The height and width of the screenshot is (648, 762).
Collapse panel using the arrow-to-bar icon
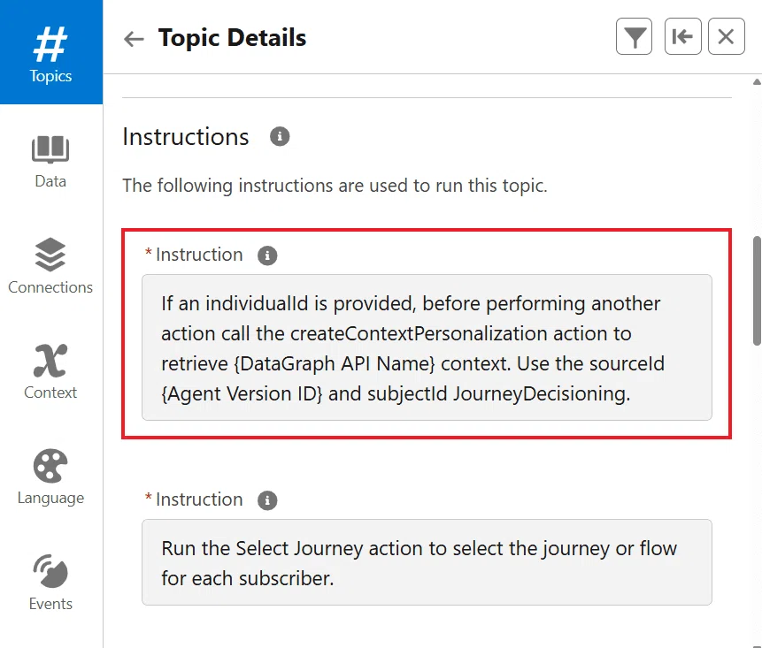click(x=682, y=36)
